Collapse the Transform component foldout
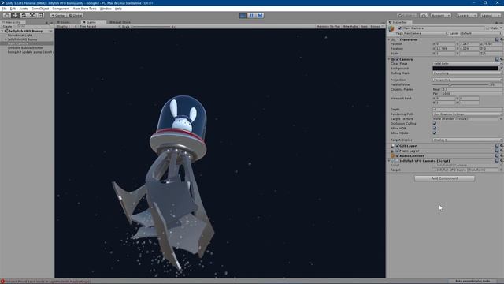504x284 pixels. click(389, 39)
